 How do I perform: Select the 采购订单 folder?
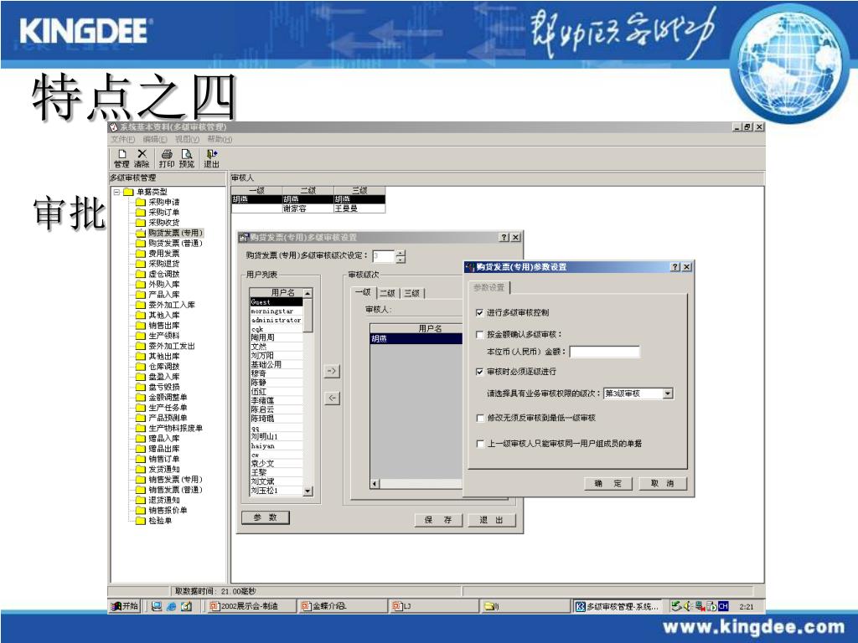158,212
